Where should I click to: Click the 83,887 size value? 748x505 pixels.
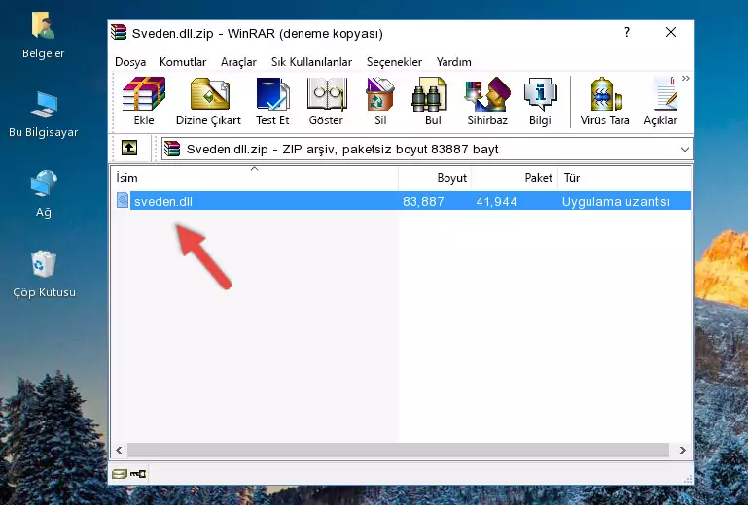[423, 202]
